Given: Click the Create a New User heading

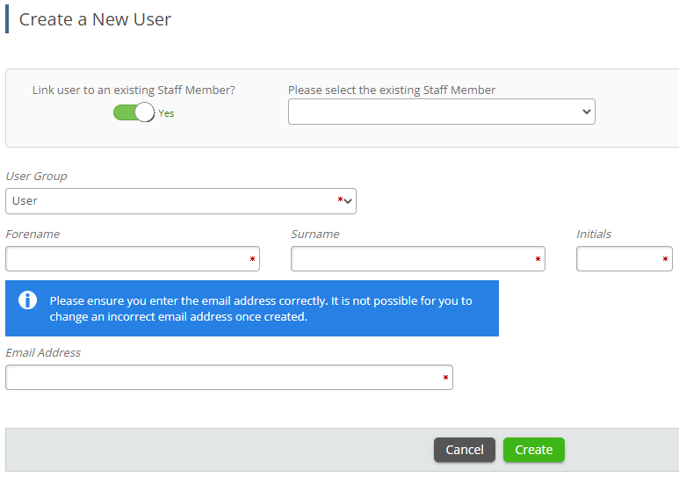Looking at the screenshot, I should (95, 19).
